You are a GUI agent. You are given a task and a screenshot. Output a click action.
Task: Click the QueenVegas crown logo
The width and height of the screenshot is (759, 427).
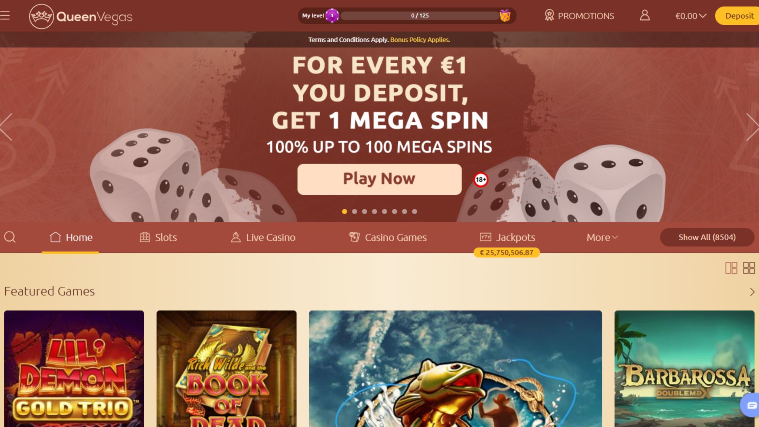(x=41, y=16)
